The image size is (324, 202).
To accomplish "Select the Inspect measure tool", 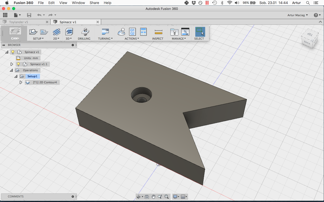I will click(x=158, y=32).
